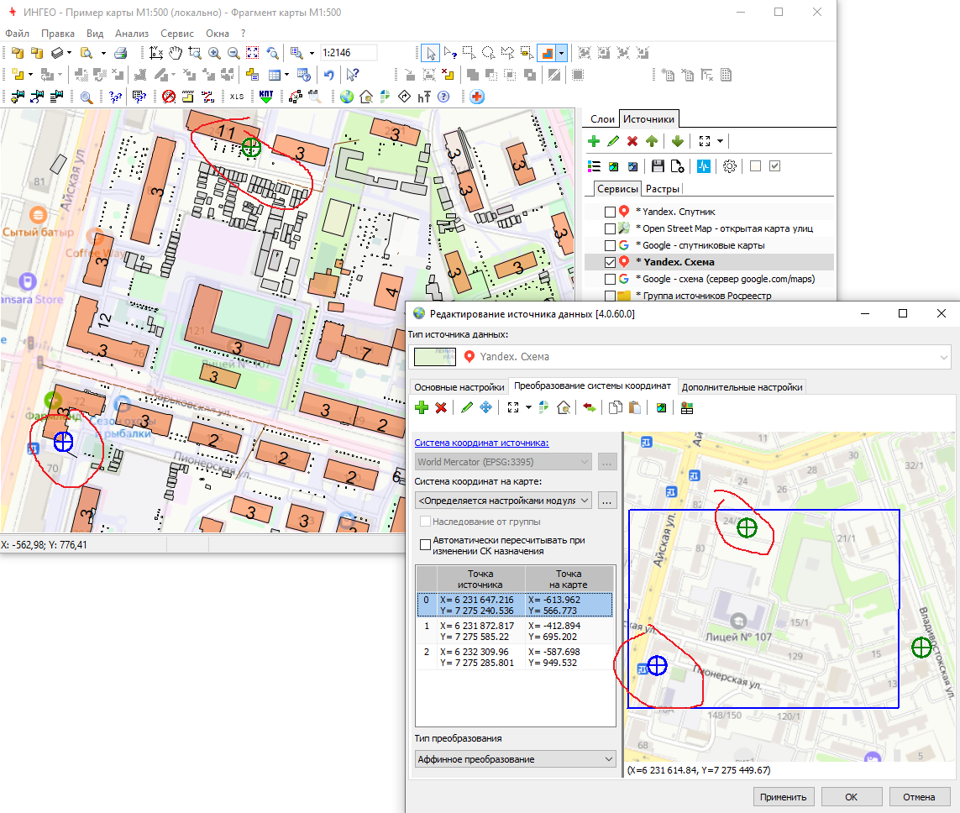Screen dimensions: 960x813
Task: Open the selection mode dropdown arrow in toolbar
Action: click(561, 53)
